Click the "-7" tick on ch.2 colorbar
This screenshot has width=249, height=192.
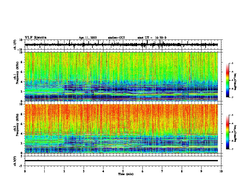[232, 149]
